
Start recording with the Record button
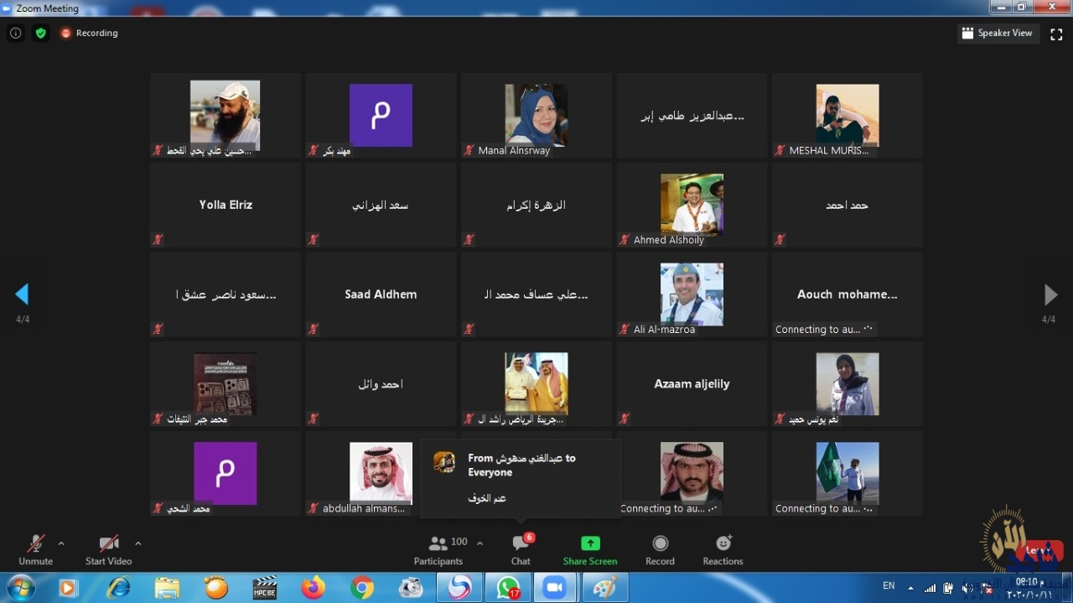pyautogui.click(x=660, y=549)
